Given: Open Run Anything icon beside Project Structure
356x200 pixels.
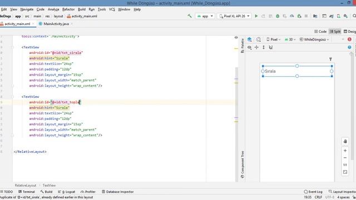Looking at the screenshot, I should pyautogui.click(x=324, y=16).
